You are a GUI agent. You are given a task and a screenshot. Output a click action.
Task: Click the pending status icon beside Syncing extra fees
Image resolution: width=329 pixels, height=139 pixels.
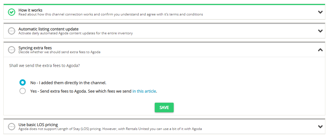coord(12,50)
